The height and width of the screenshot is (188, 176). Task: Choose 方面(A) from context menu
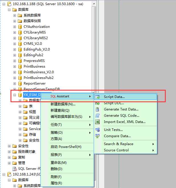pos(67,139)
